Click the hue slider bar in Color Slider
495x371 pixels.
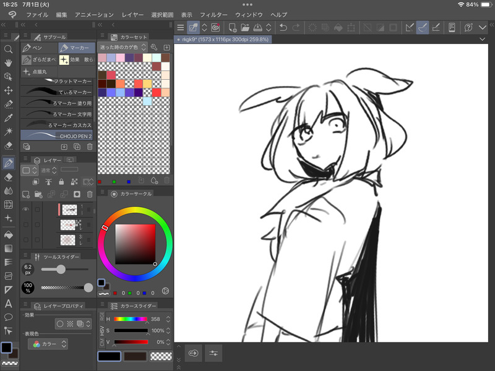tap(131, 319)
